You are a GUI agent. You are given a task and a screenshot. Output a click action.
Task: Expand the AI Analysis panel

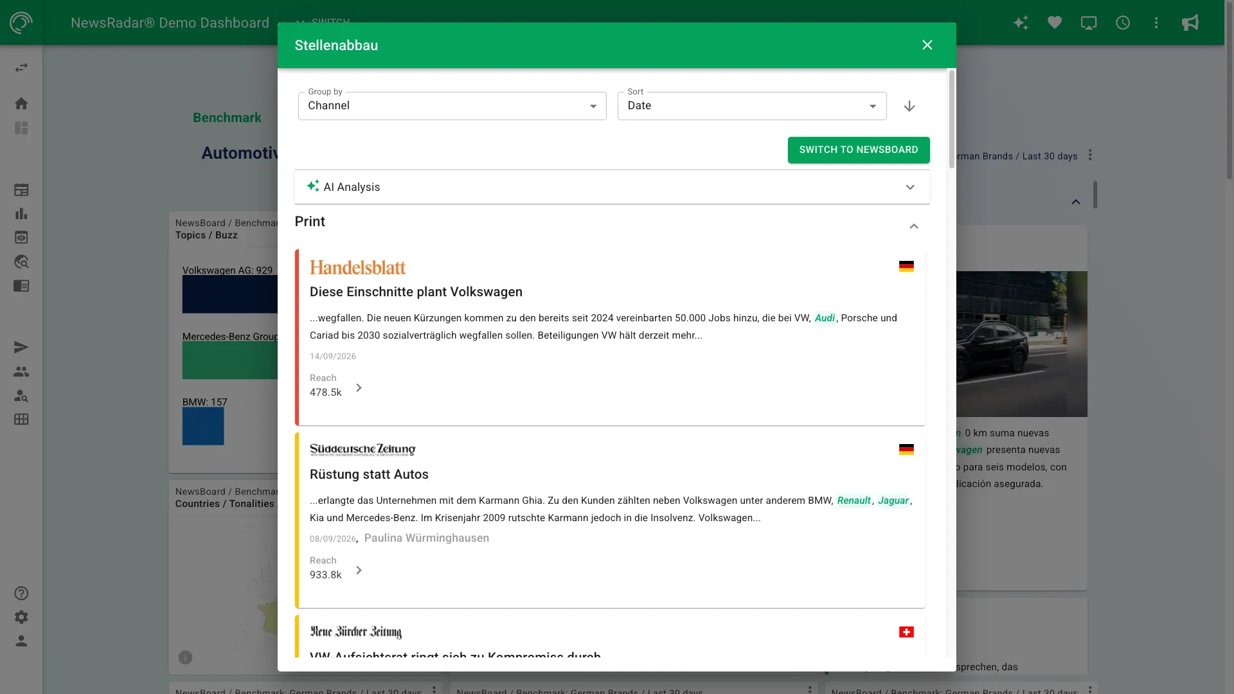point(612,187)
